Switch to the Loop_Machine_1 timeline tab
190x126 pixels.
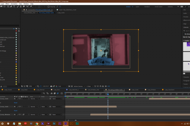(73, 90)
